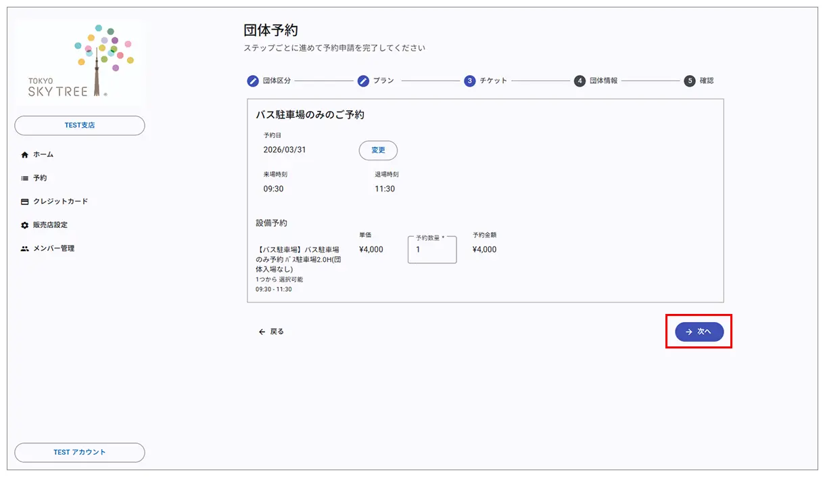Open the TEST アカウント account button
This screenshot has width=825, height=477.
point(79,452)
